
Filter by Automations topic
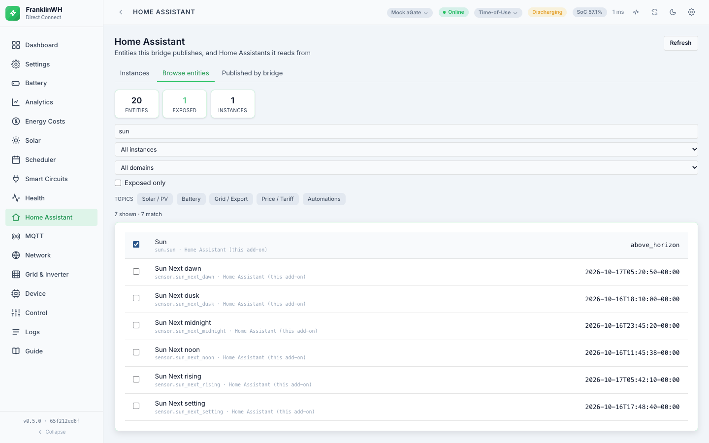click(x=324, y=199)
